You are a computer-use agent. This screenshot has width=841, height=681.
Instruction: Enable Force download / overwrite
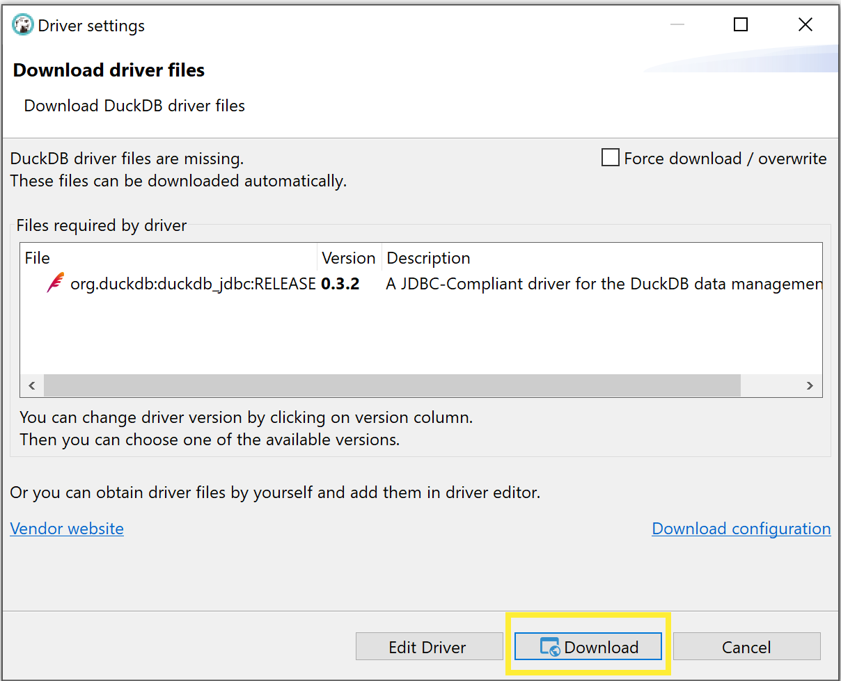[x=610, y=157]
